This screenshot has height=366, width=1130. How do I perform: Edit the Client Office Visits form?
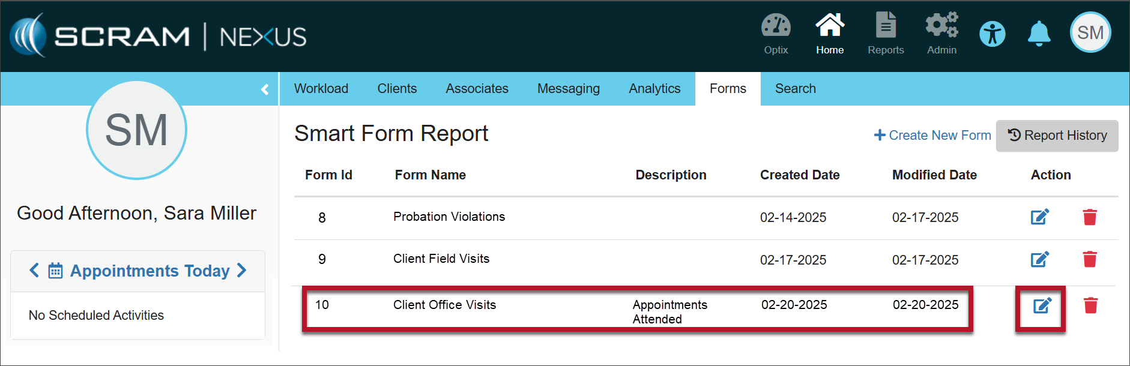pos(1042,305)
